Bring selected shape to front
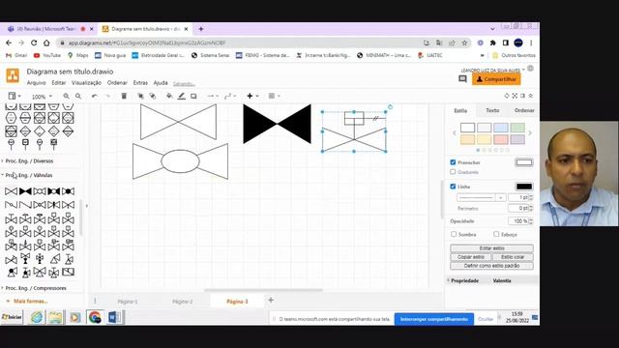Screen dimensions: 619x348 coord(140,96)
